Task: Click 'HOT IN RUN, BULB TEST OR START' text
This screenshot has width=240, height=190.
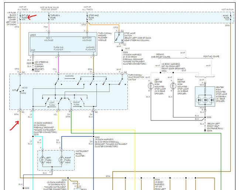Action: click(x=49, y=9)
